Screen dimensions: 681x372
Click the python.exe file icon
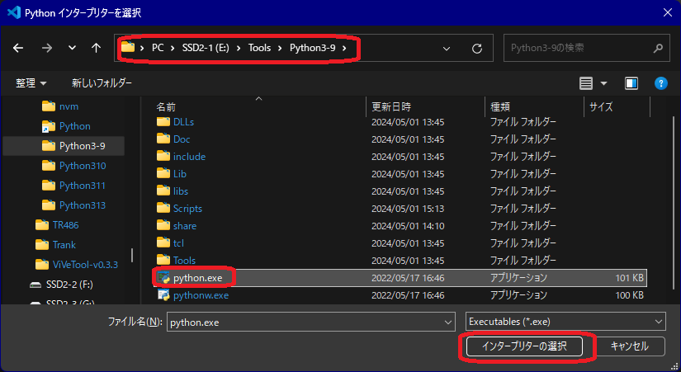(163, 278)
